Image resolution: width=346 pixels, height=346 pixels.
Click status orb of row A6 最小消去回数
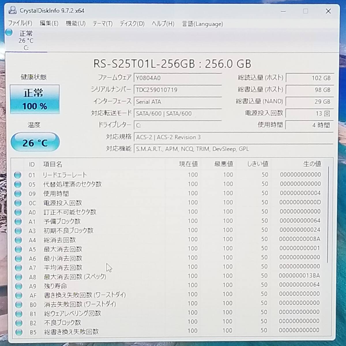tap(18, 258)
